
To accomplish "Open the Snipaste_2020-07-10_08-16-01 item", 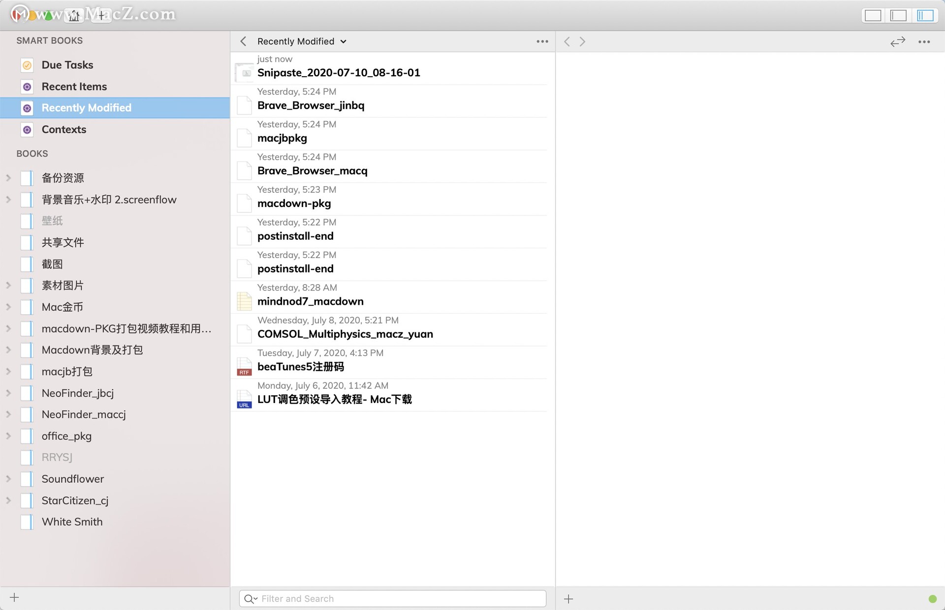I will [x=389, y=68].
